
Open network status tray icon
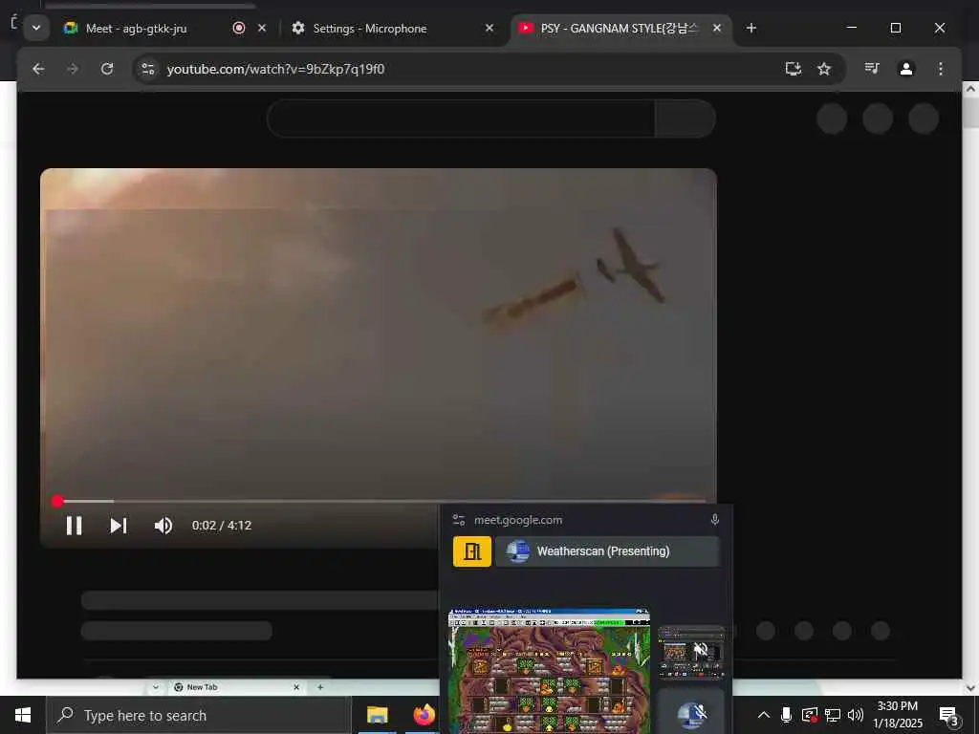click(833, 715)
